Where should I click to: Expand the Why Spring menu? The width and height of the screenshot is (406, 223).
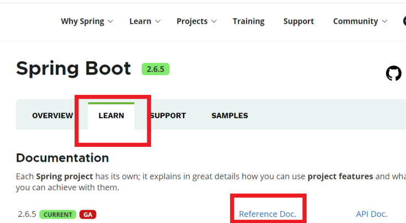coord(87,21)
